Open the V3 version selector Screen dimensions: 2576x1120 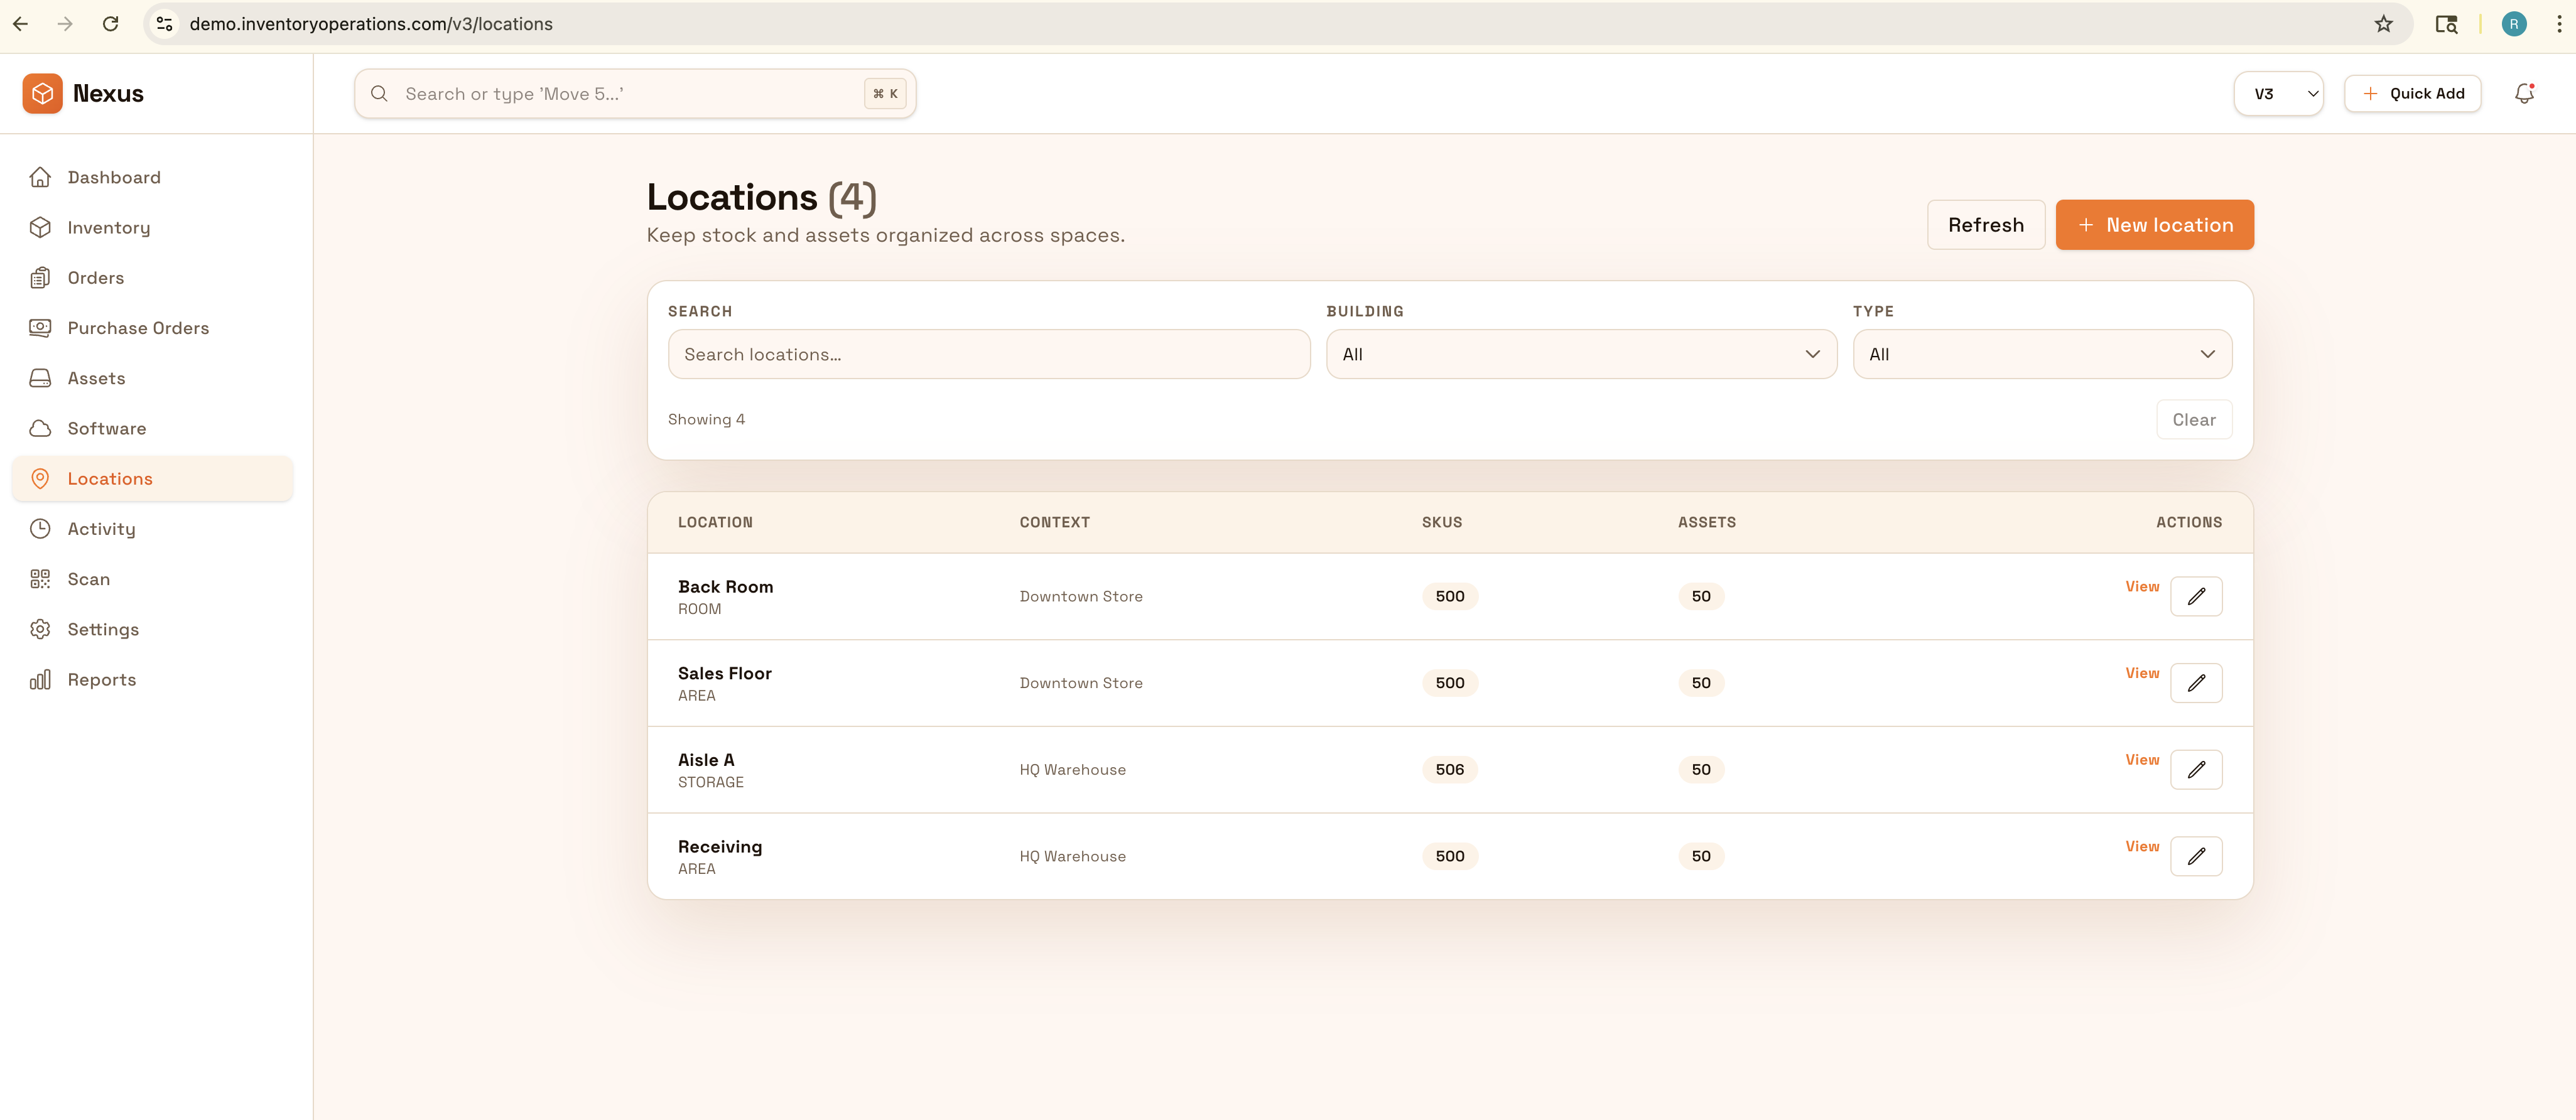tap(2277, 94)
